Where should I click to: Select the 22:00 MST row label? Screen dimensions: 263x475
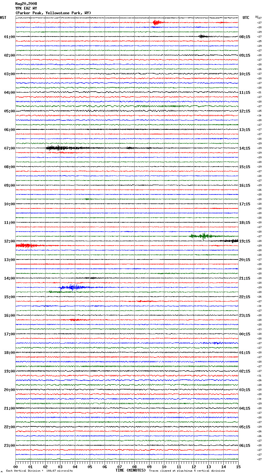pos(10,427)
